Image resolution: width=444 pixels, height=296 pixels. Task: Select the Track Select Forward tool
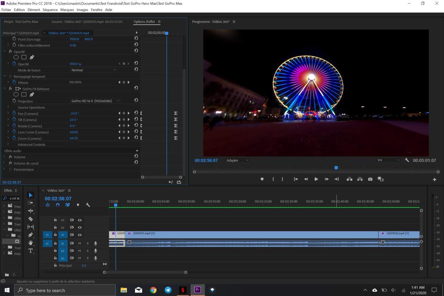(x=31, y=203)
